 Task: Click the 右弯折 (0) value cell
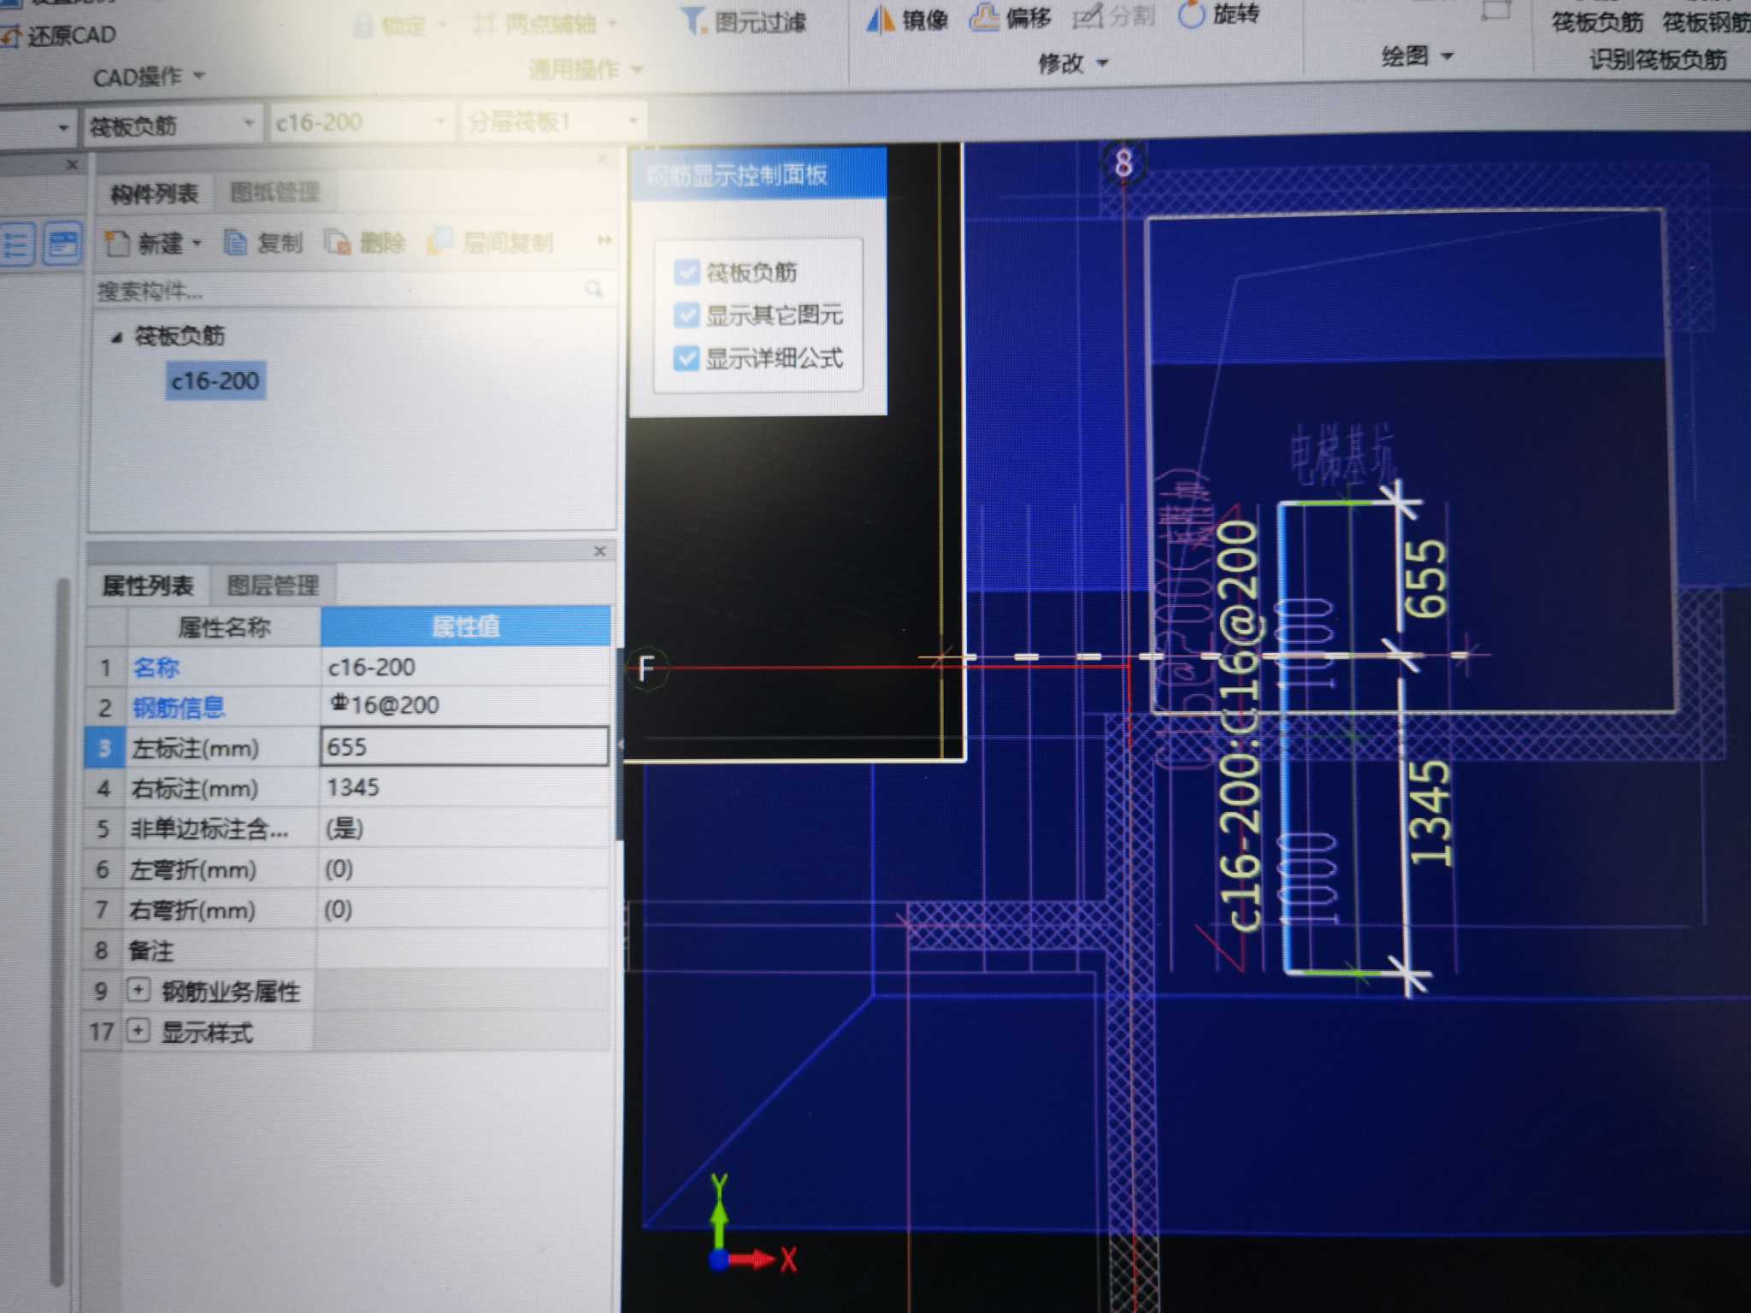pyautogui.click(x=463, y=910)
